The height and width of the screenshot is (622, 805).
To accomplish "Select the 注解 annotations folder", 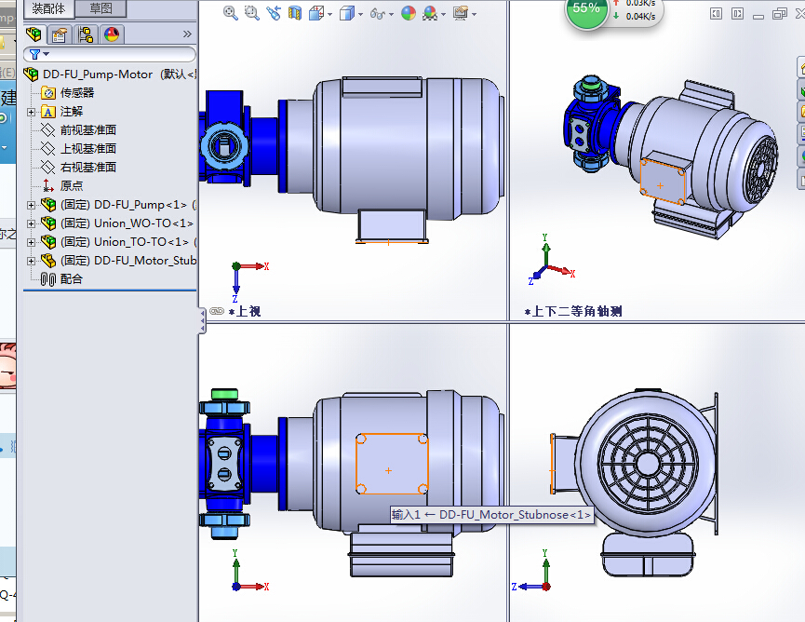I will tap(71, 112).
